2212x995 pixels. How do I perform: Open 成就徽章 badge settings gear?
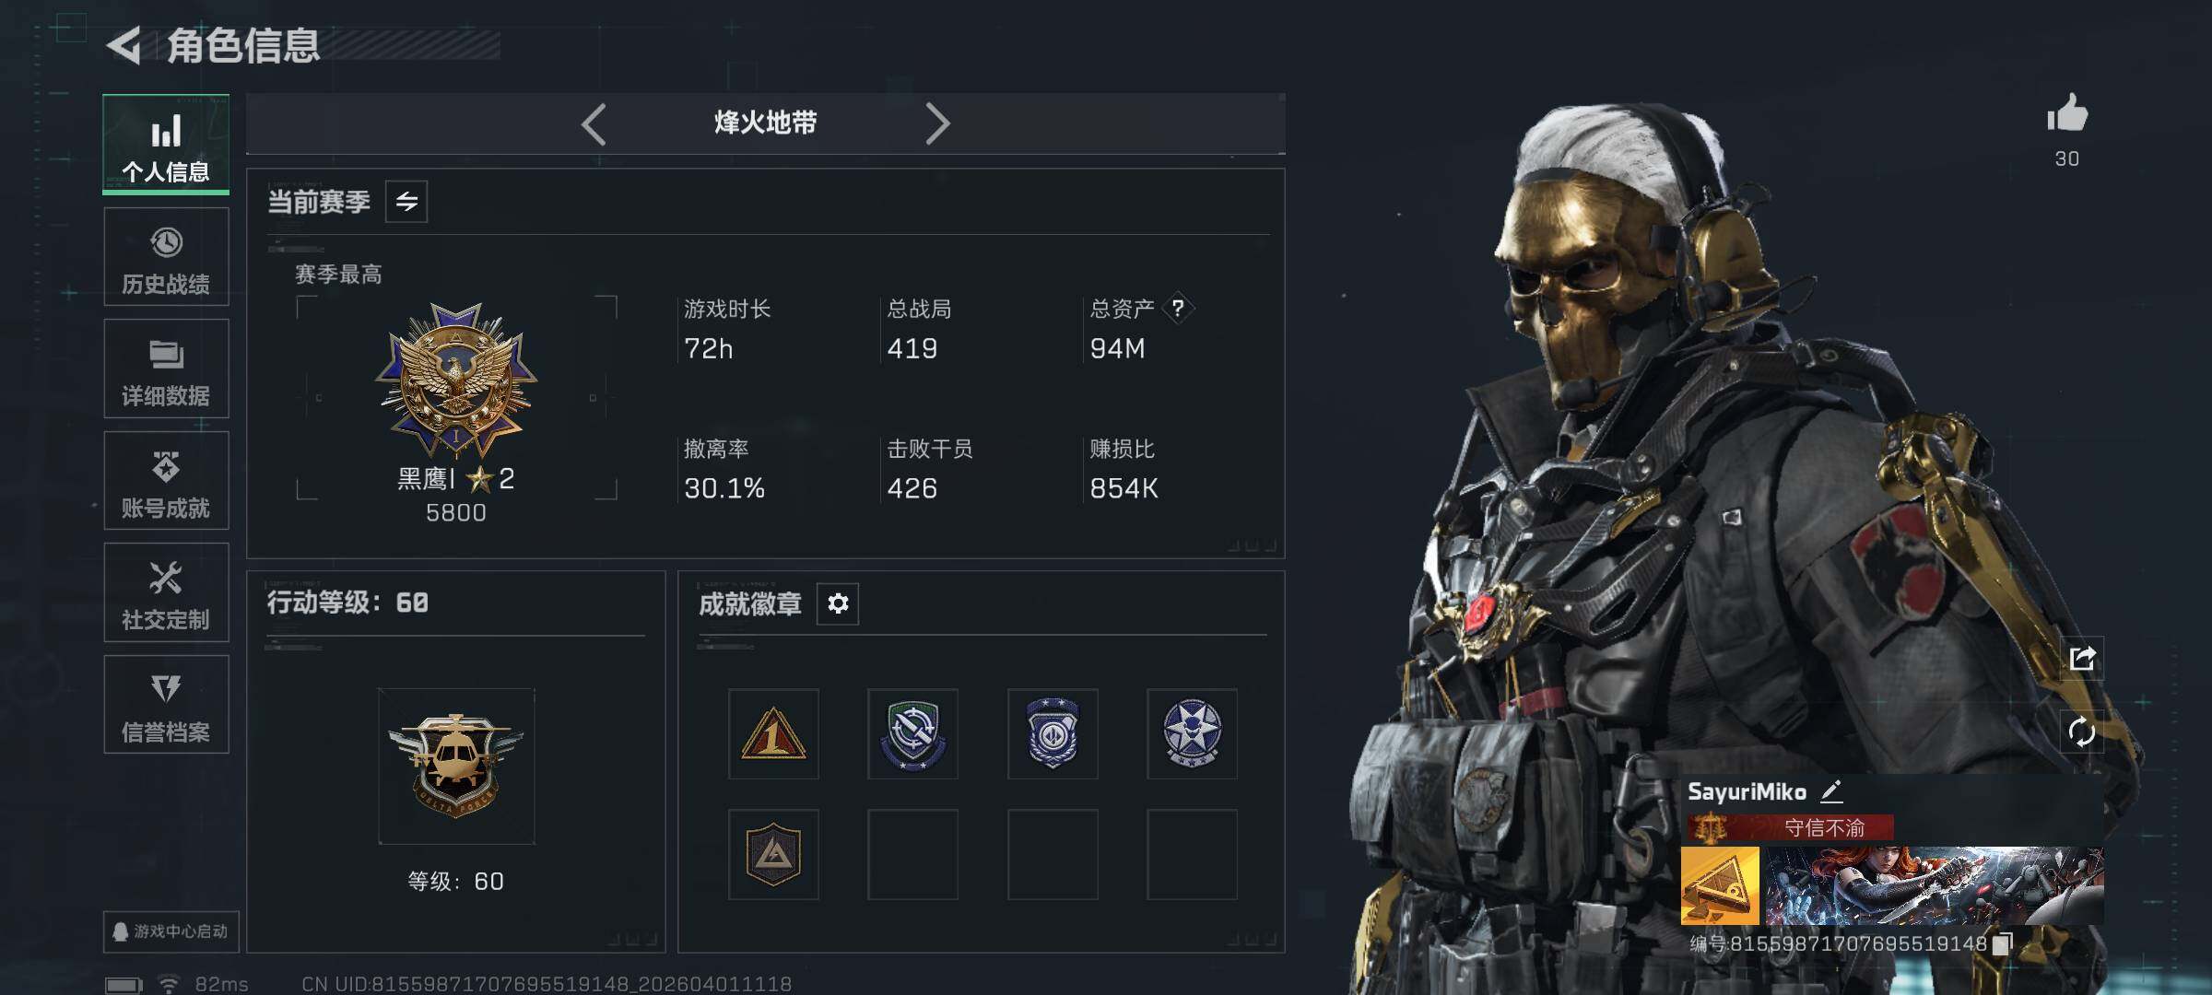(838, 603)
